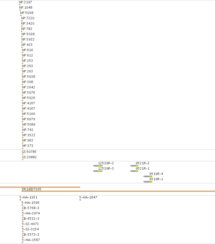This screenshot has height=244, width=215.
Task: Open the Df(1)ED7265 label
Action: coord(32,189)
